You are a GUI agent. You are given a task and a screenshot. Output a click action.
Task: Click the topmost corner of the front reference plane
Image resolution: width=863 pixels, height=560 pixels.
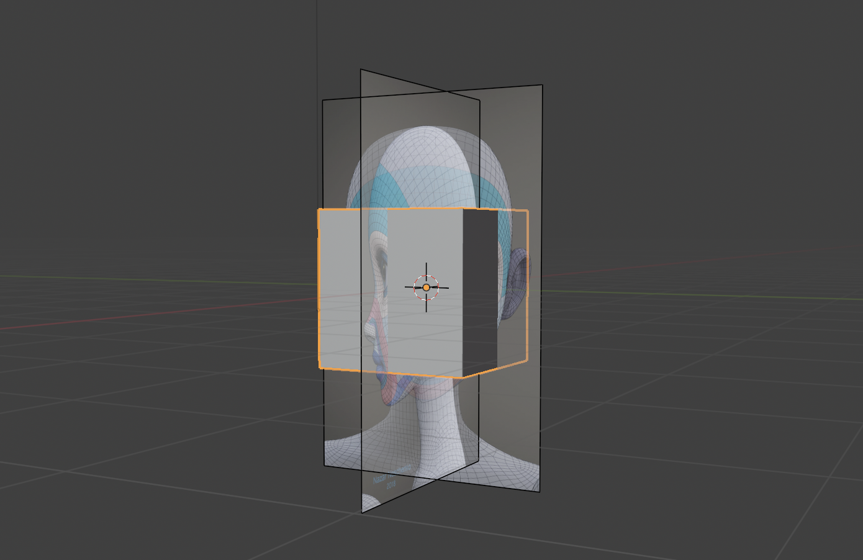click(361, 70)
